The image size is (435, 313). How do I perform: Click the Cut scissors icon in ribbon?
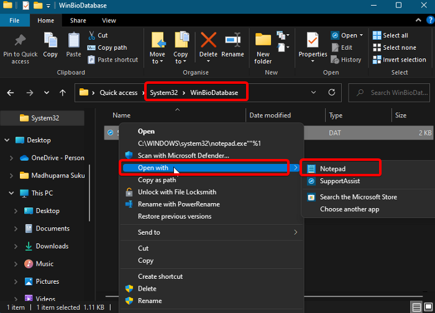pos(93,35)
